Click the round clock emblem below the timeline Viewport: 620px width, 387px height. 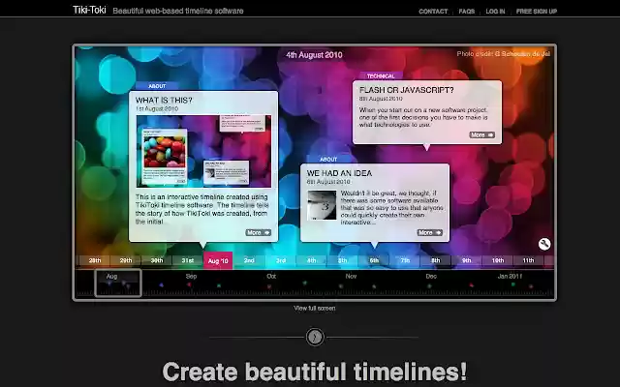coord(315,338)
